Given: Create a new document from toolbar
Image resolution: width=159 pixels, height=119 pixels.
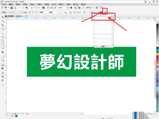Looking at the screenshot, I should [x=2, y=8].
